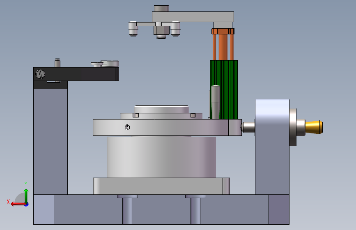Select the gold cone tip on the right
356x230 pixels.
pos(314,127)
